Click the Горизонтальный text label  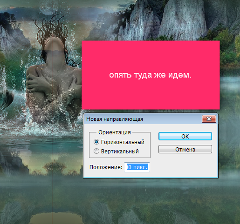[123, 142]
